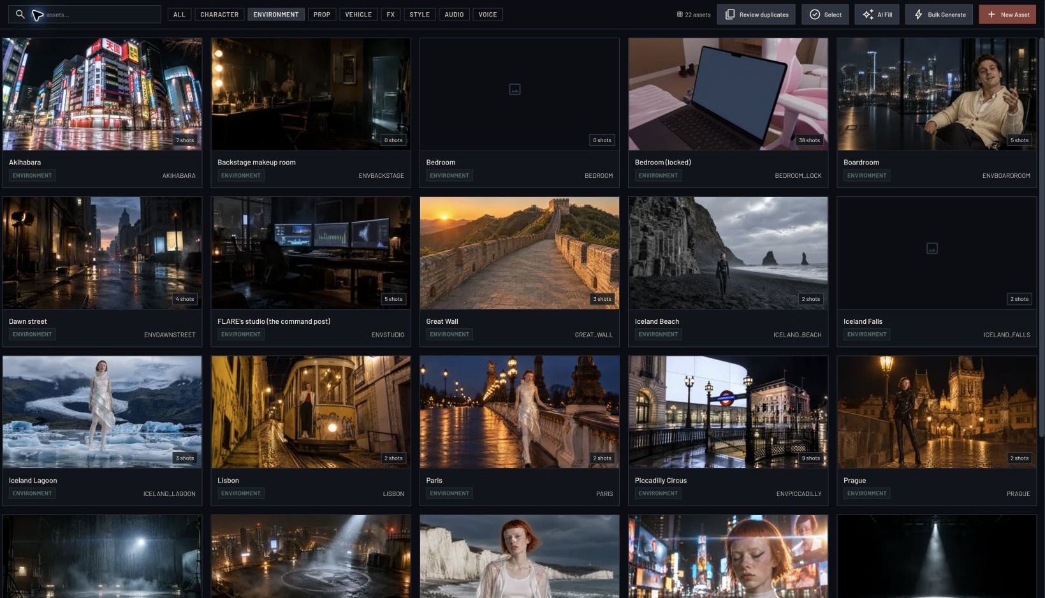Switch to the PROP filter tab
The height and width of the screenshot is (598, 1045).
[x=322, y=14]
